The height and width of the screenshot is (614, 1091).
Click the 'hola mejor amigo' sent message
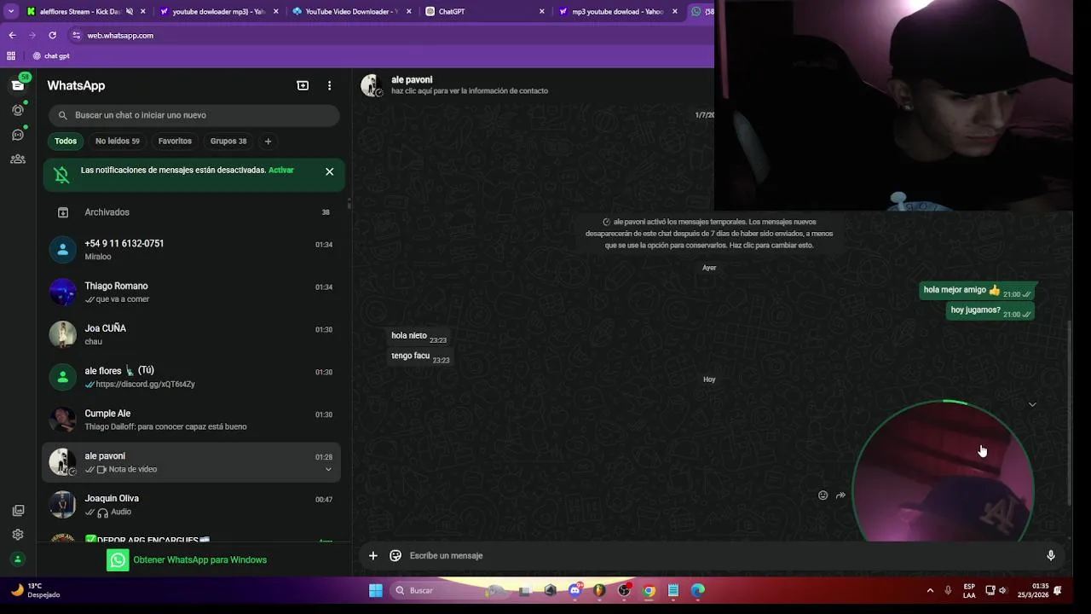pos(978,291)
